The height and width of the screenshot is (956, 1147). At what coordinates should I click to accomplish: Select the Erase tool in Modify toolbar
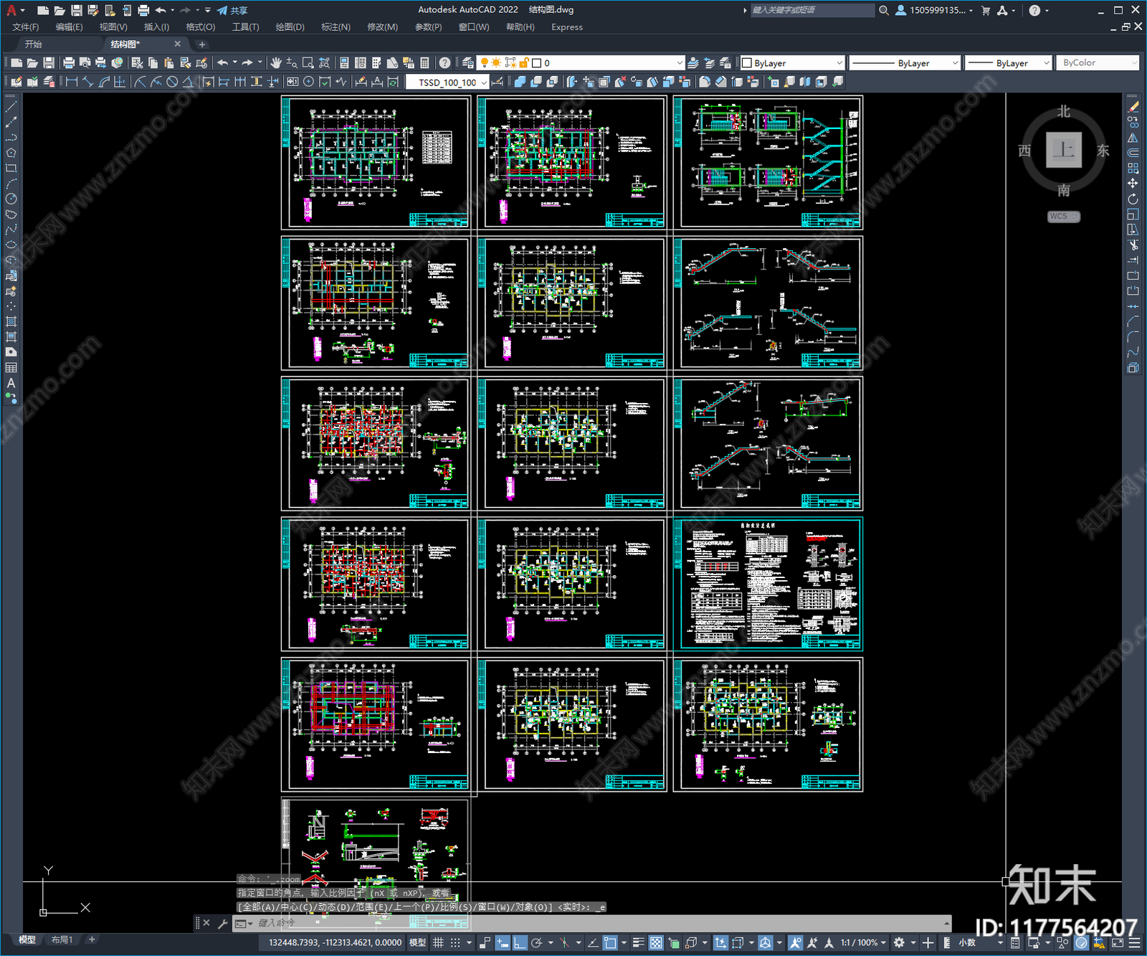(1133, 107)
